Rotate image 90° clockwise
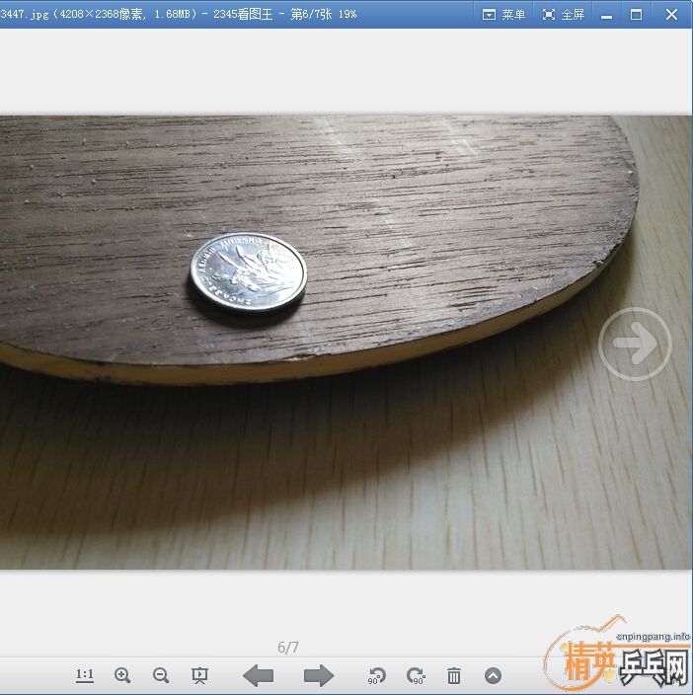This screenshot has height=695, width=693. pyautogui.click(x=416, y=675)
